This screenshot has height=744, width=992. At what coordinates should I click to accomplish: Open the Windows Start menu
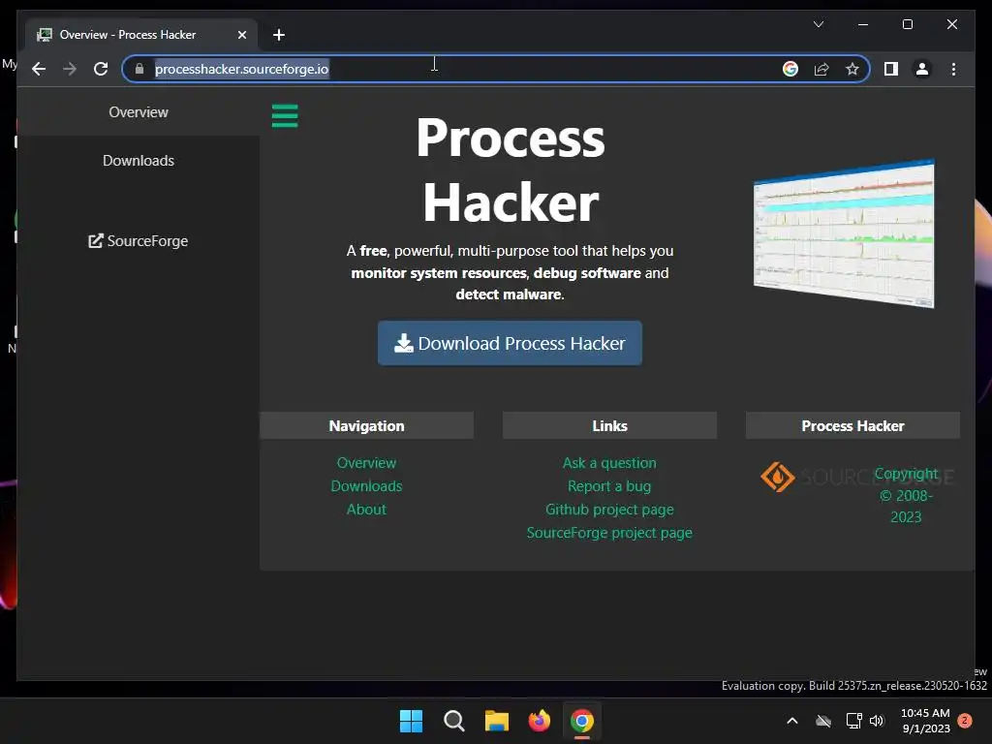[411, 721]
